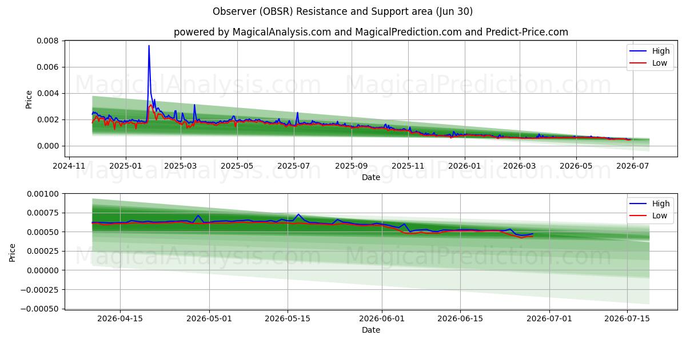The width and height of the screenshot is (686, 343).
Task: Click the 2026-07-01 x-axis tick label
Action: point(550,319)
